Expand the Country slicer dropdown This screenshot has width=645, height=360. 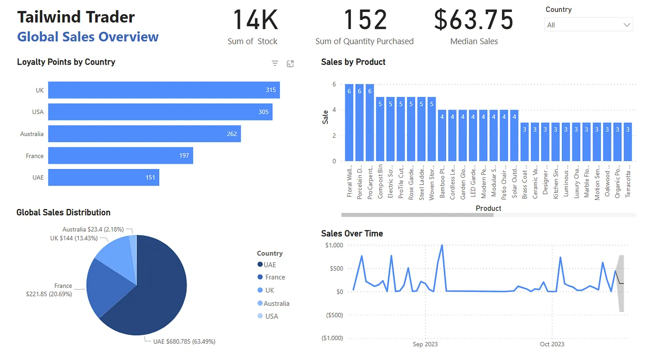[627, 24]
